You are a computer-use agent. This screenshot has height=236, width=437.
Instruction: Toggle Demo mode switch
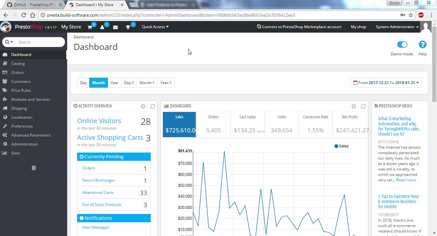[402, 44]
